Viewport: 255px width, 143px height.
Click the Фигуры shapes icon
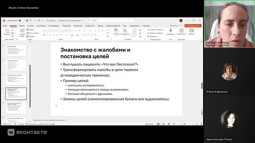coord(116,31)
